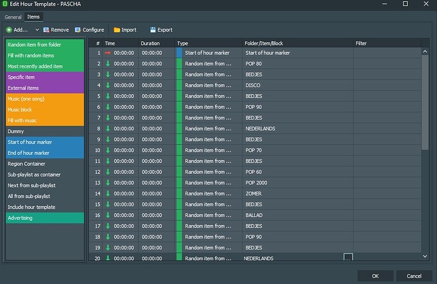Screen dimensions: 437x284
Task: Click the red arrow icon in row 1
Action: pyautogui.click(x=108, y=52)
